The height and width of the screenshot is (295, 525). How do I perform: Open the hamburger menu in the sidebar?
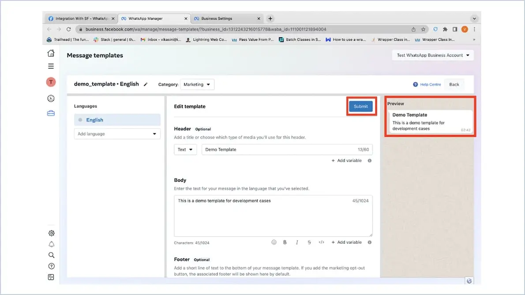51,66
